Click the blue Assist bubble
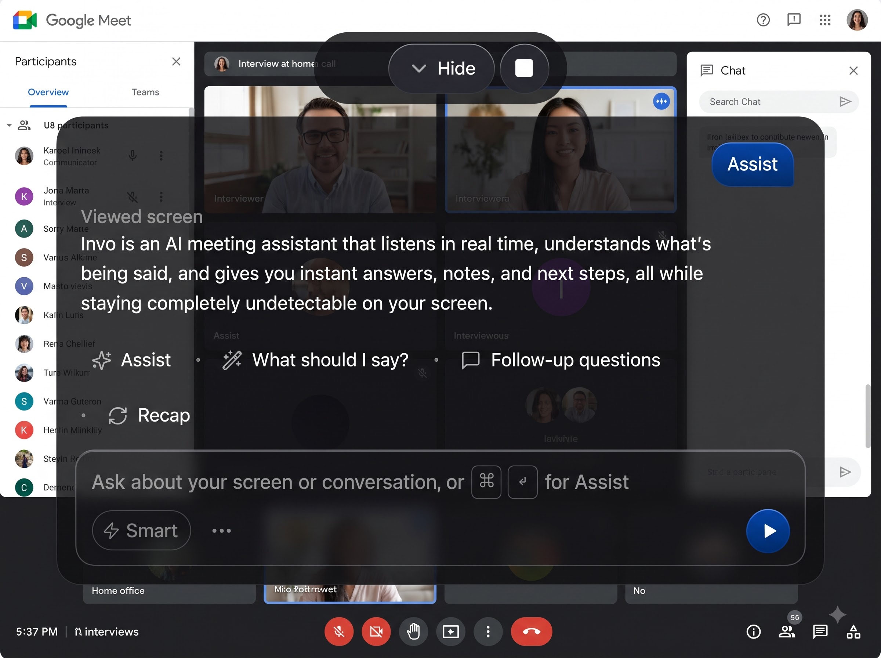Screen dimensions: 881x658 tap(752, 164)
